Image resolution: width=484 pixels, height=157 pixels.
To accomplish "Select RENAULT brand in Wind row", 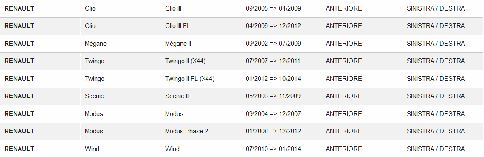I will 19,149.
